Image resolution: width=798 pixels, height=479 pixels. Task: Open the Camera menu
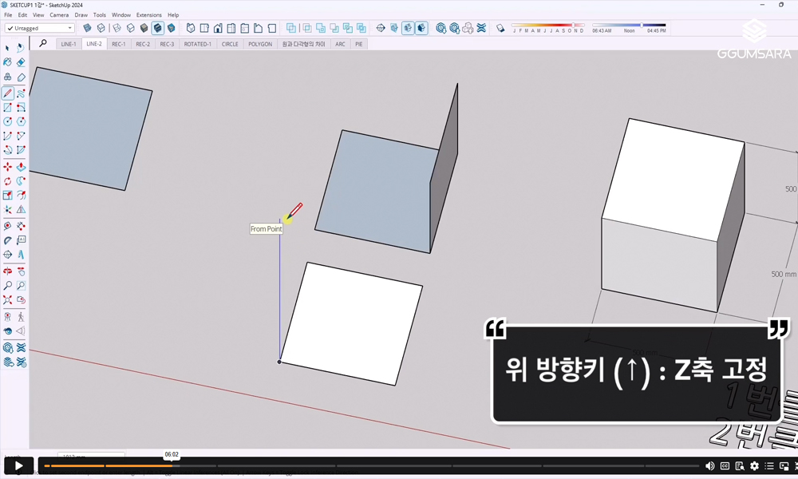(x=59, y=14)
